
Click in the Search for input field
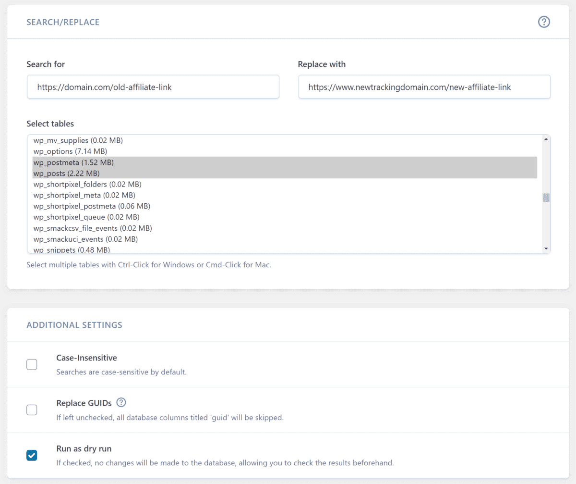[153, 87]
